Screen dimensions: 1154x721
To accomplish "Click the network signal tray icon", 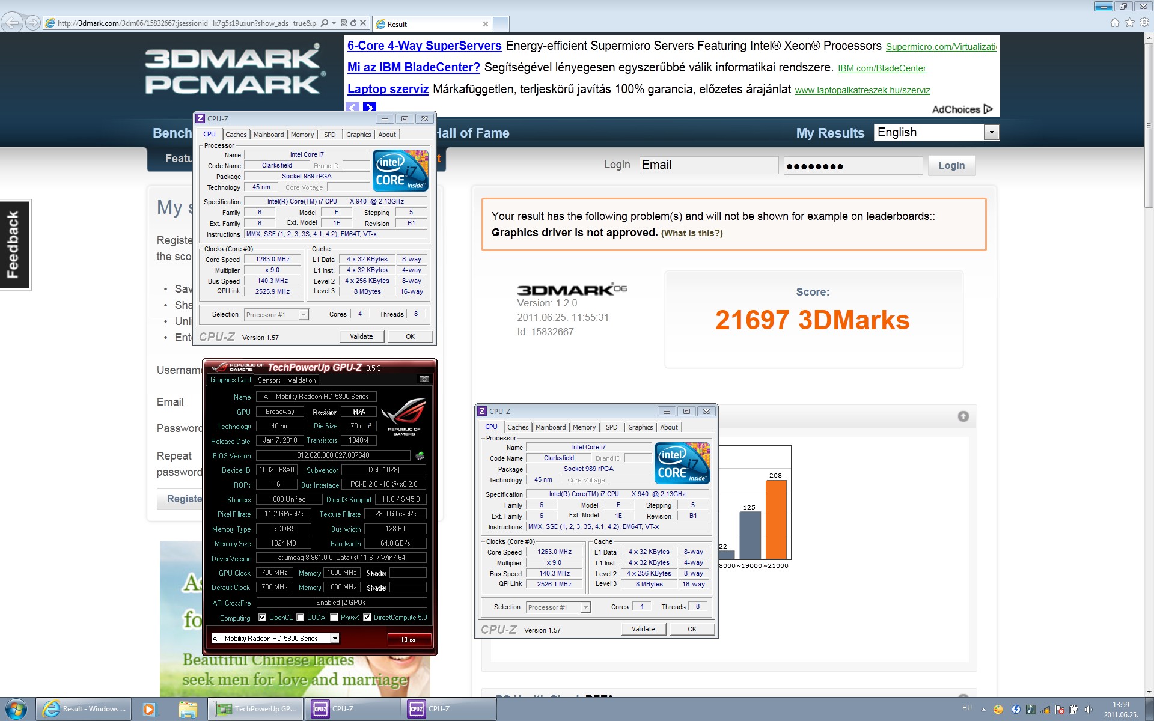I will click(1045, 710).
